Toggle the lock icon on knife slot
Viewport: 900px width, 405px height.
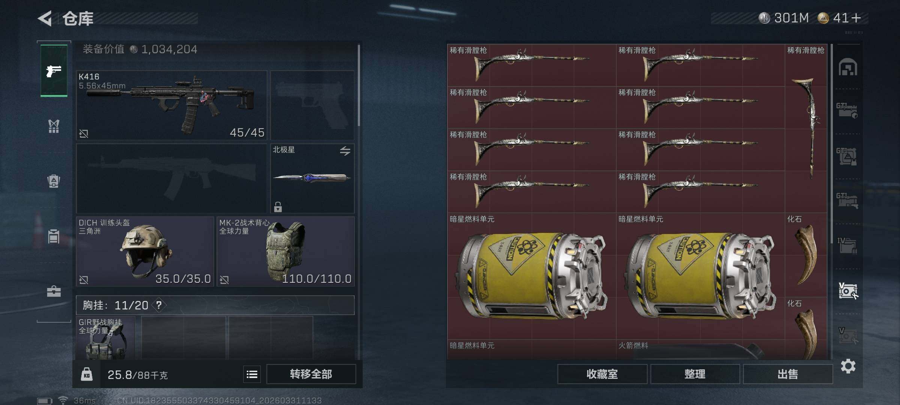coord(278,207)
